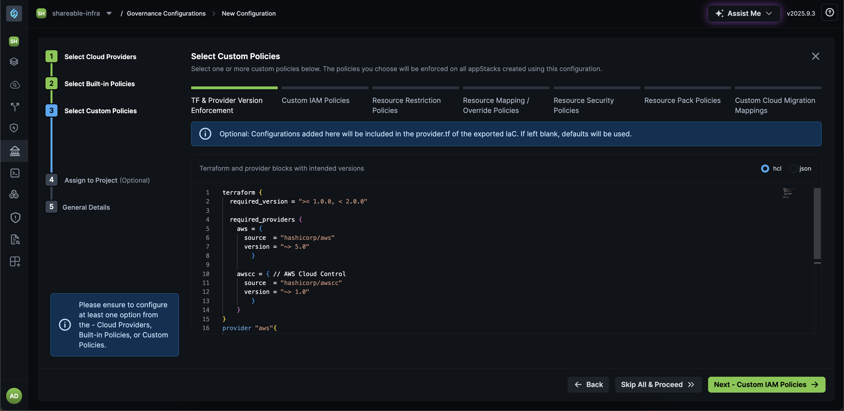
Task: Go to step 5 General Details
Action: (x=78, y=207)
